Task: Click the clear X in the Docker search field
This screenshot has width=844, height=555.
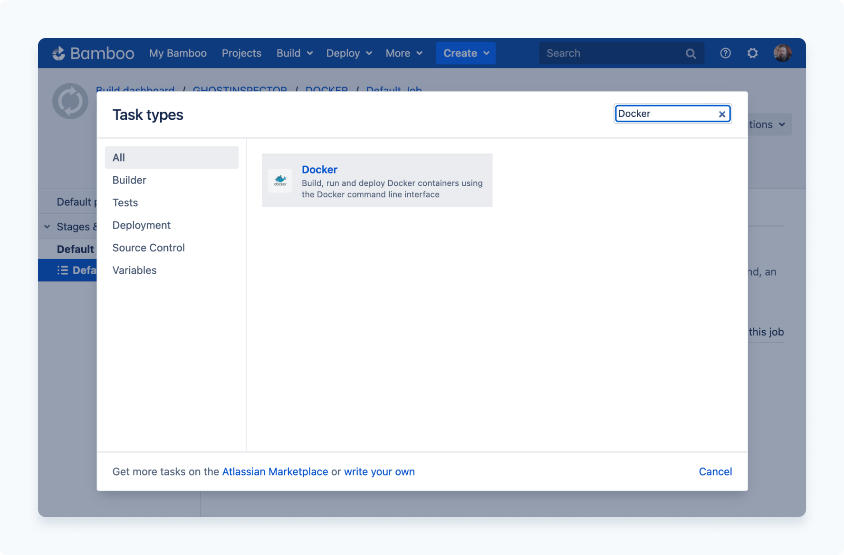Action: [x=721, y=114]
